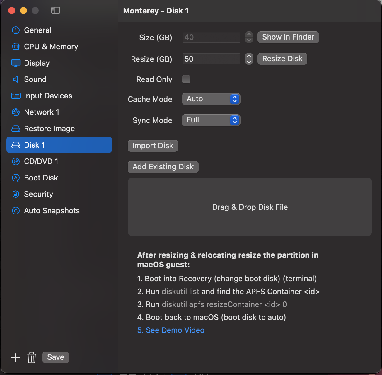Select CD/DVD 1 in the sidebar
The width and height of the screenshot is (382, 375).
59,161
